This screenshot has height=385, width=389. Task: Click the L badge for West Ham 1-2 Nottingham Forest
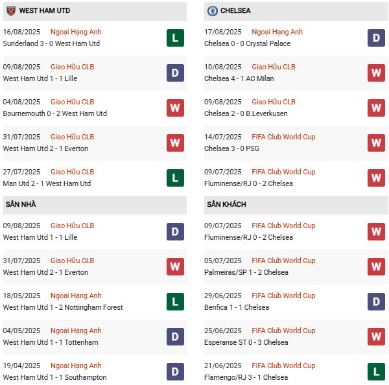[x=175, y=302]
